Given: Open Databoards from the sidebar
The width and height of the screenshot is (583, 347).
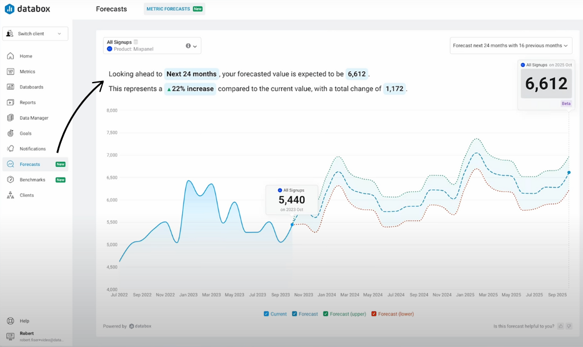Looking at the screenshot, I should pyautogui.click(x=32, y=87).
